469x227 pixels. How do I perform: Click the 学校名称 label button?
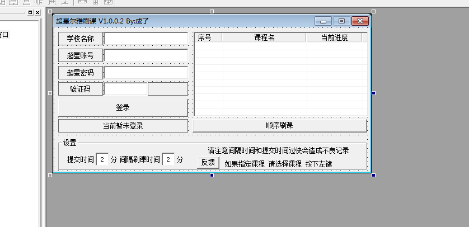pyautogui.click(x=81, y=39)
